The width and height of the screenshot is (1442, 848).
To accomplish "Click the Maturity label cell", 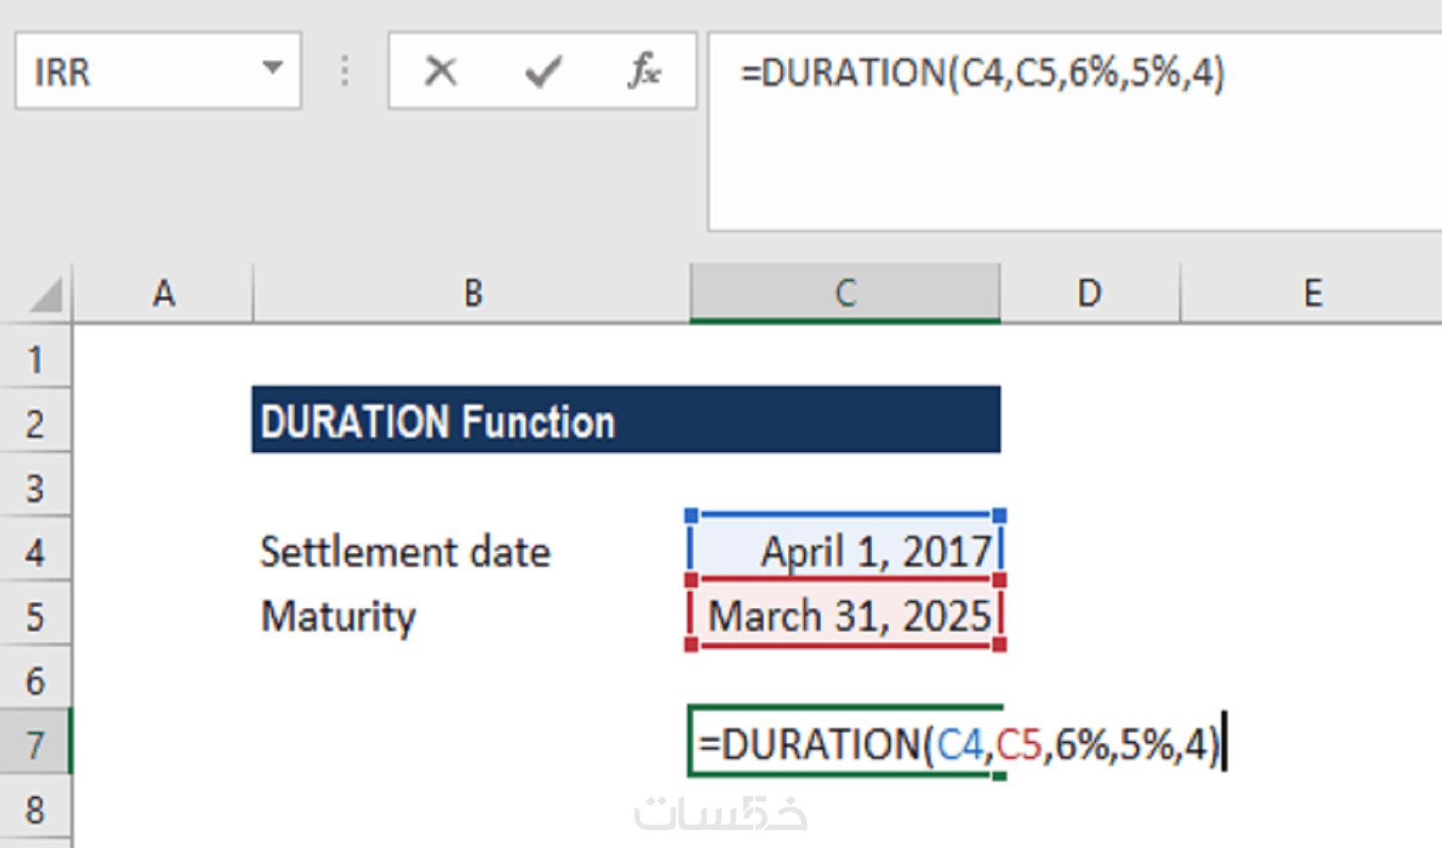I will click(339, 616).
